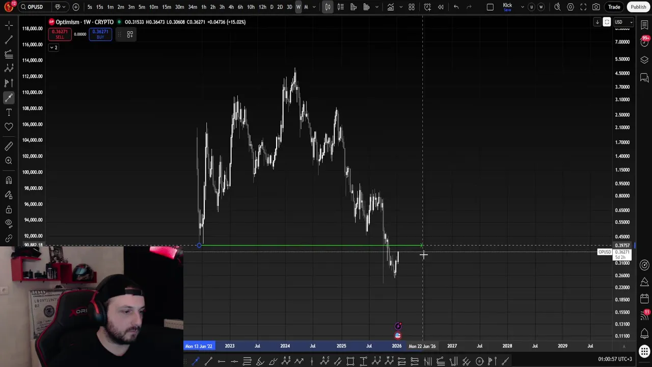Create an alert with the alarm clock icon

pos(427,7)
